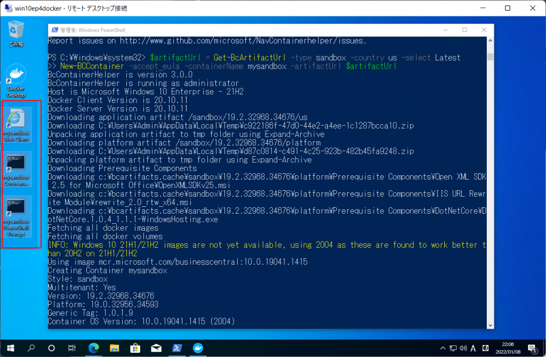This screenshot has width=546, height=357.
Task: Click 'Creating Container mysandbox' line
Action: coord(107,270)
